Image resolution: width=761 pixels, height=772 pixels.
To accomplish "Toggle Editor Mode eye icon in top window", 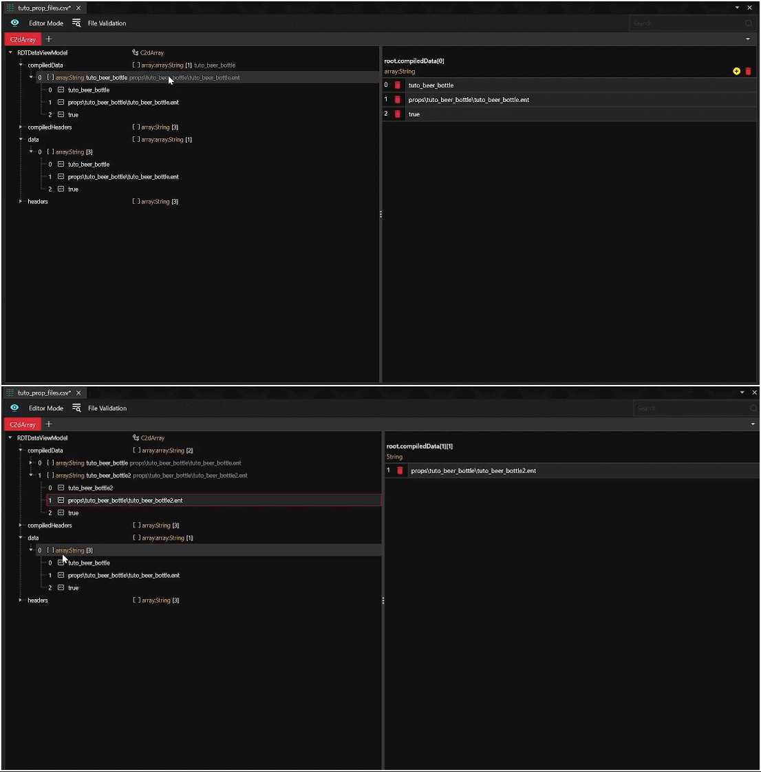I will point(14,23).
